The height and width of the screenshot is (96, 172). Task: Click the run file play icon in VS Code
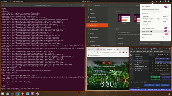tap(167, 54)
